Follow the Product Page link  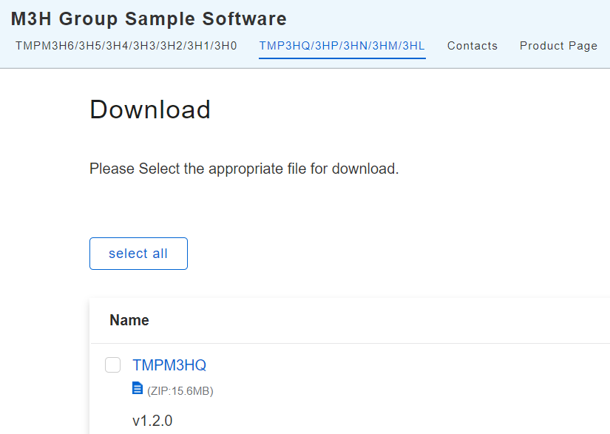click(558, 46)
